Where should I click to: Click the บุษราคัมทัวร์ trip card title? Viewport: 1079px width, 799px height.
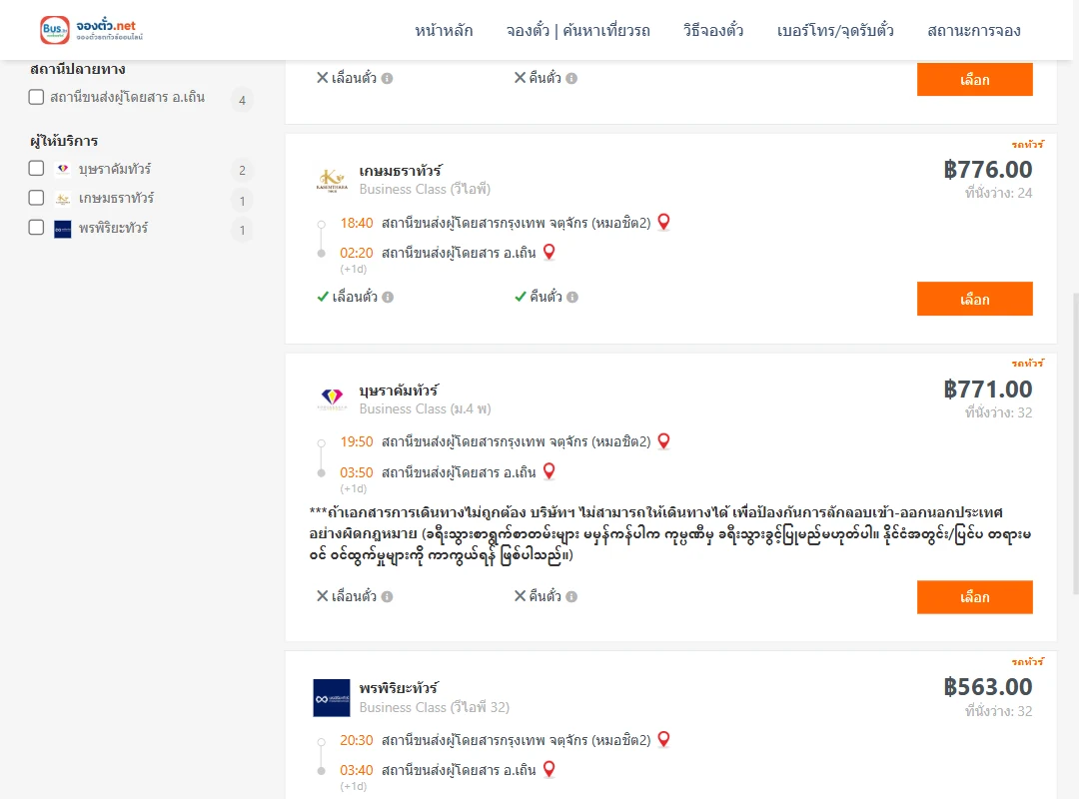click(399, 391)
